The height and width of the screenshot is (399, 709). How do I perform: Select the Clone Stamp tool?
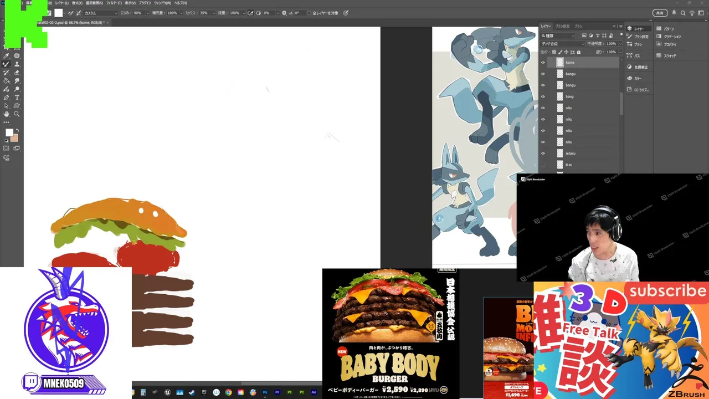click(x=17, y=64)
